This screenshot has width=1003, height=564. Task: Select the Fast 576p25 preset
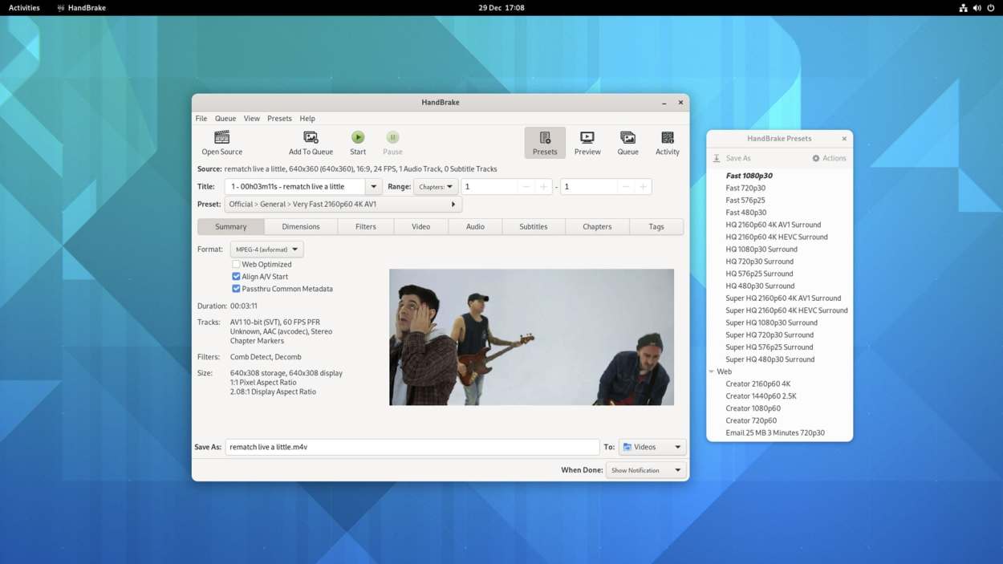click(x=745, y=201)
